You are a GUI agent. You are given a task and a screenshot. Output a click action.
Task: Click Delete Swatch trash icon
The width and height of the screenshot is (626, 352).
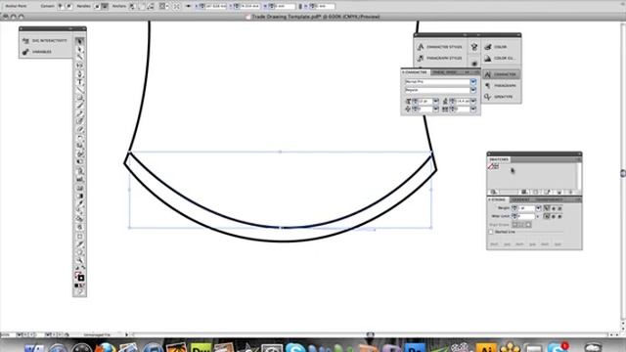pyautogui.click(x=571, y=192)
